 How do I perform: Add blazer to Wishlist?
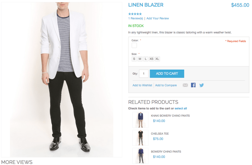[x=142, y=85]
